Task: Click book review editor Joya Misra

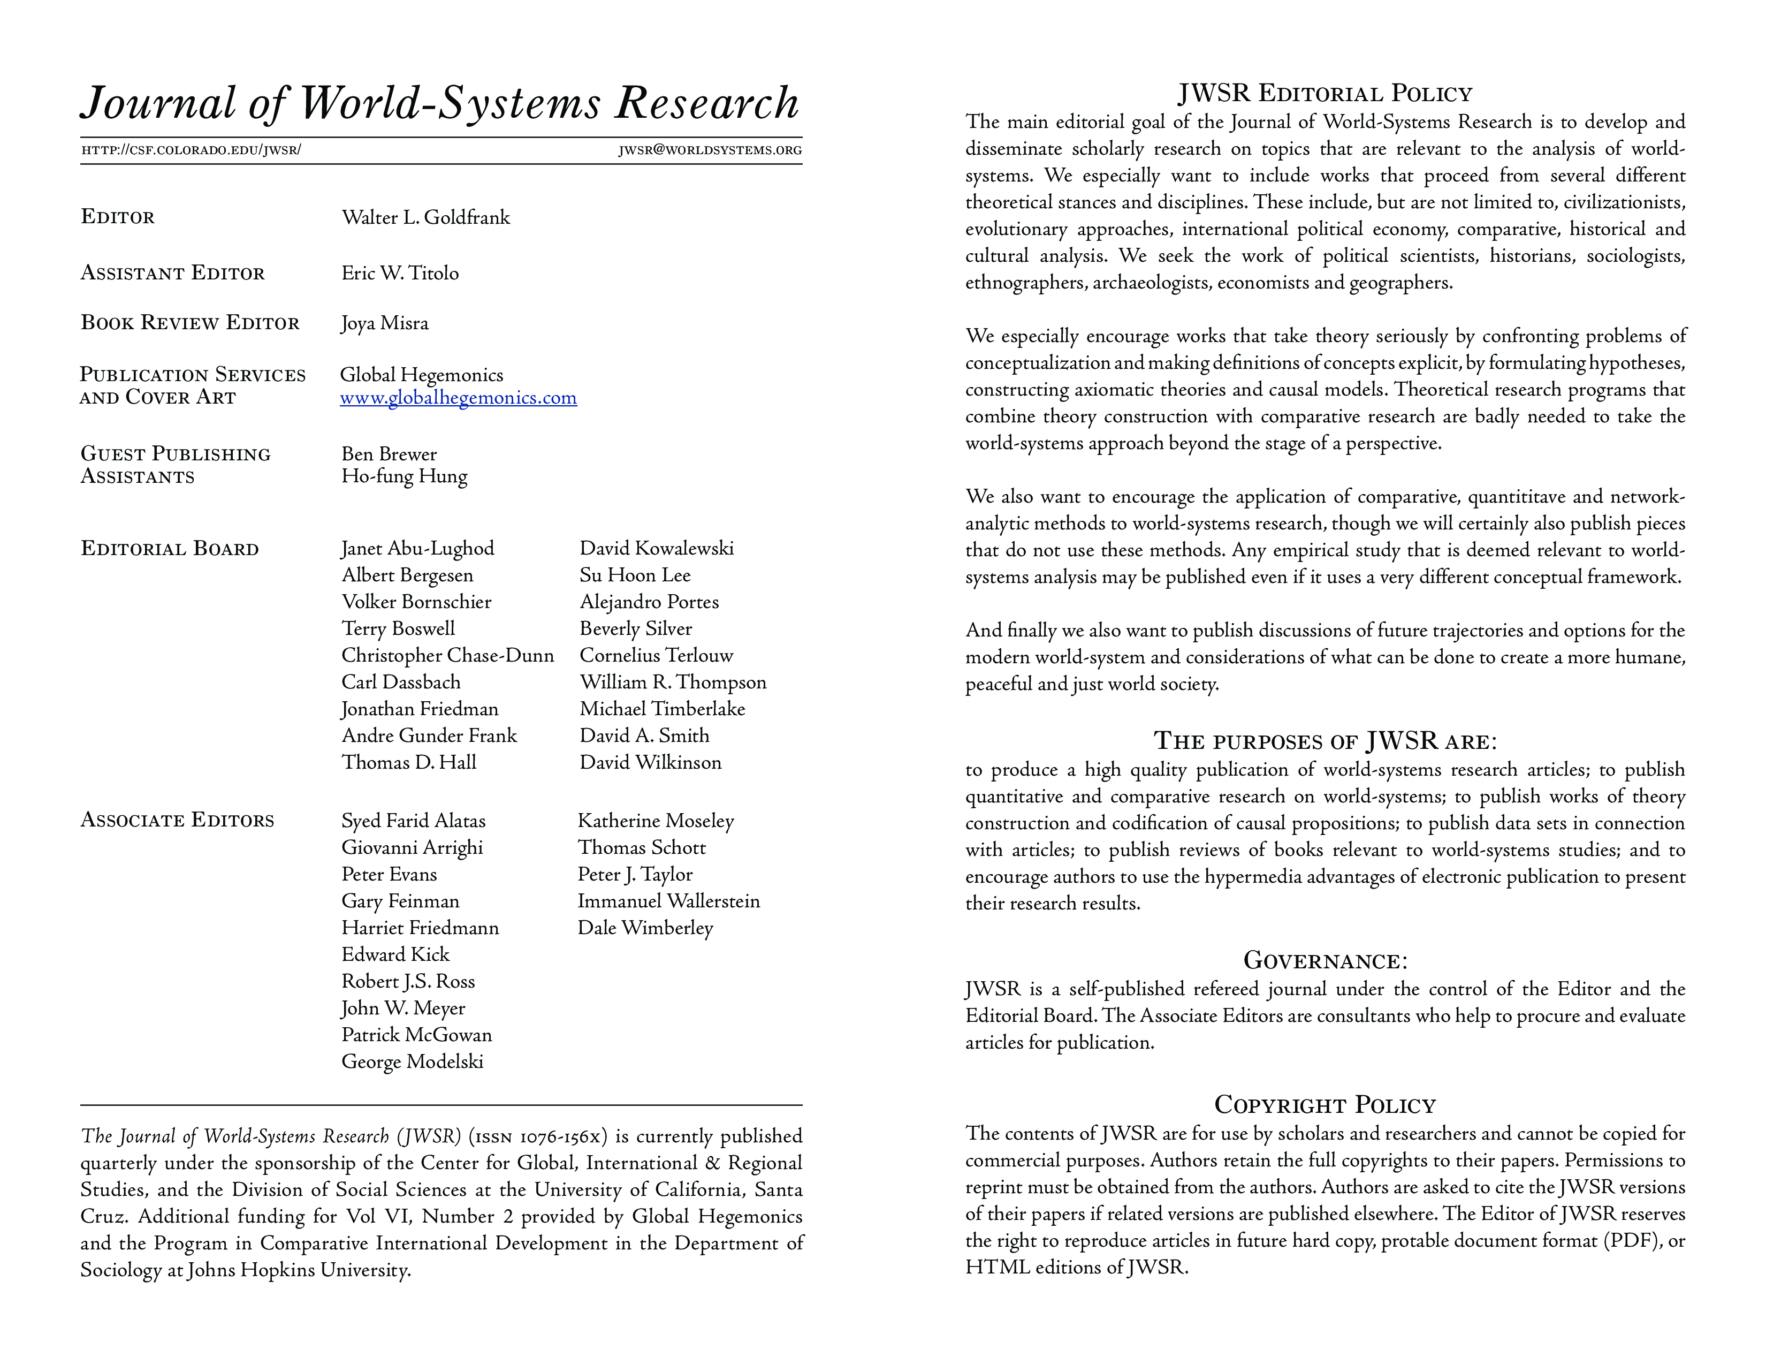Action: [x=385, y=323]
